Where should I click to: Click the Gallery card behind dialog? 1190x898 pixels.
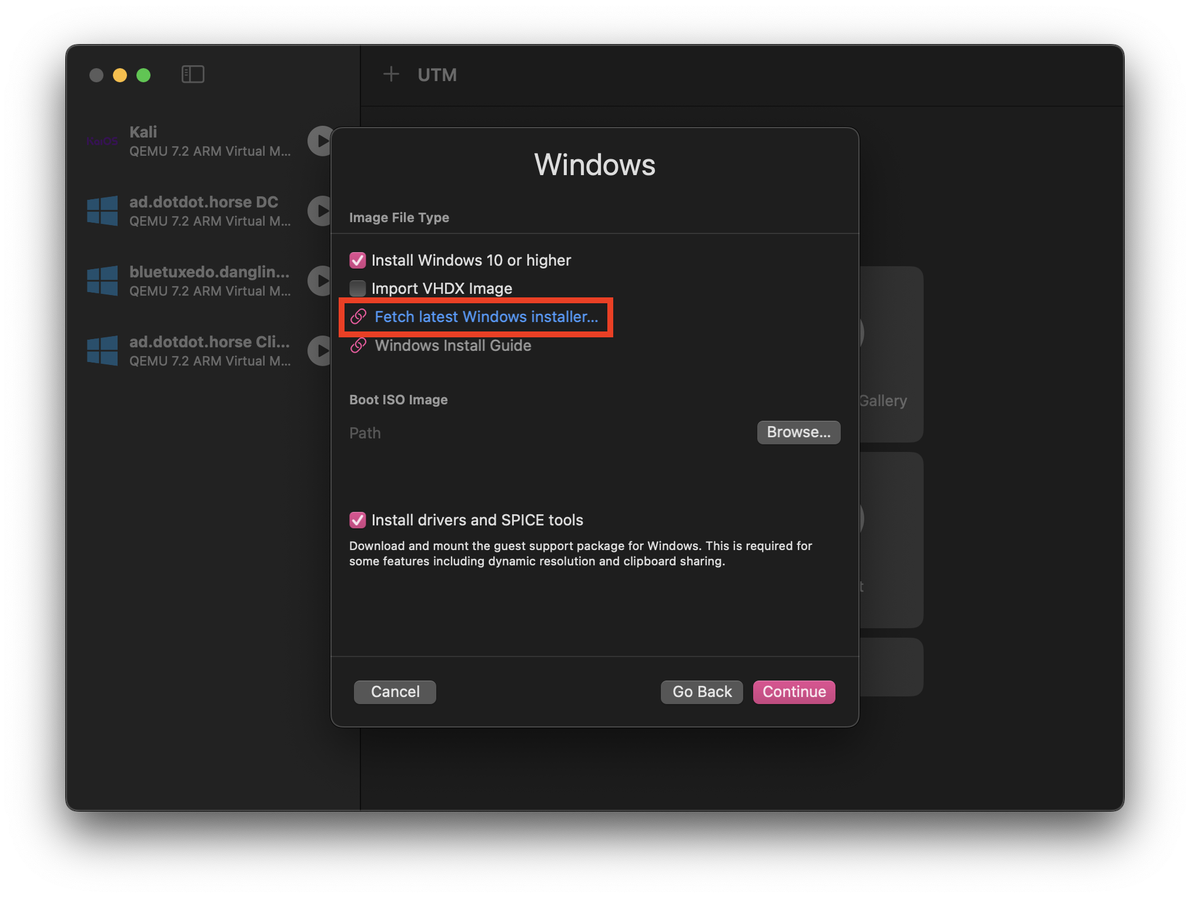pyautogui.click(x=891, y=354)
